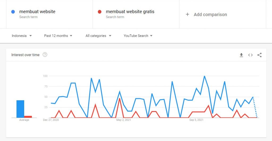Open help for Interest over time
272x141 pixels.
coord(45,55)
